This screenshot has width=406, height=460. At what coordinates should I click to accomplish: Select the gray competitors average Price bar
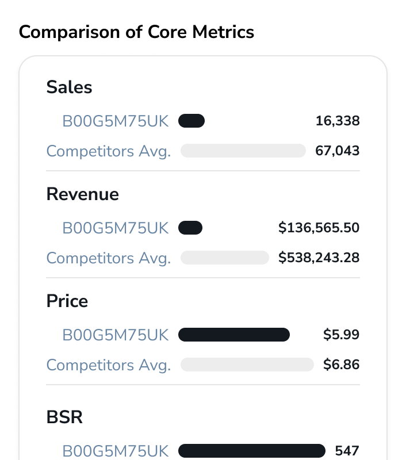247,365
